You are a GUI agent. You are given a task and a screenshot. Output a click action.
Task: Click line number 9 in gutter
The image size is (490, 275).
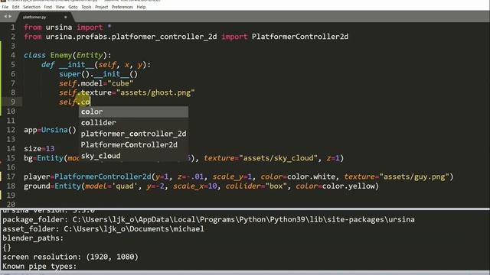click(13, 102)
